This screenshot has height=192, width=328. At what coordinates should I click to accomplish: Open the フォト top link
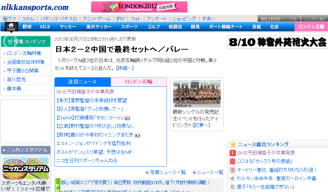[135, 19]
